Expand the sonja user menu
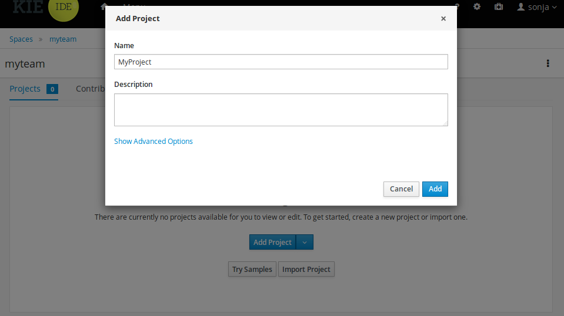 pos(536,7)
